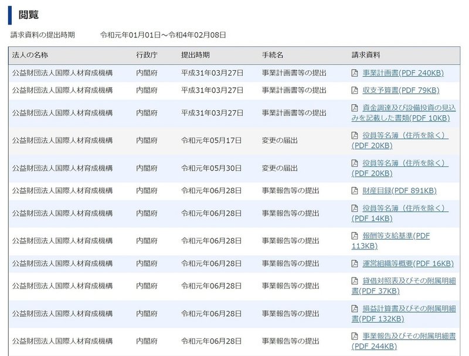Click PDF icon beside 資金調達及び設備投資の見込

coord(355,108)
